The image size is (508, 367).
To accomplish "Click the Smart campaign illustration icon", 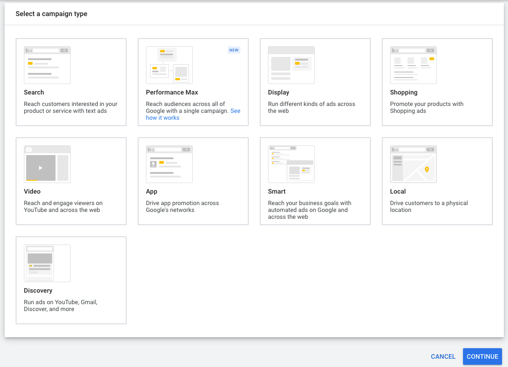I will click(291, 164).
